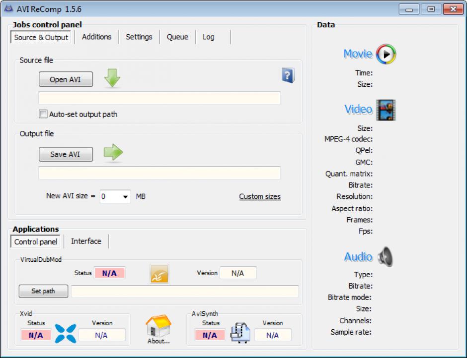The height and width of the screenshot is (358, 467).
Task: Click the Movie play icon
Action: point(386,54)
